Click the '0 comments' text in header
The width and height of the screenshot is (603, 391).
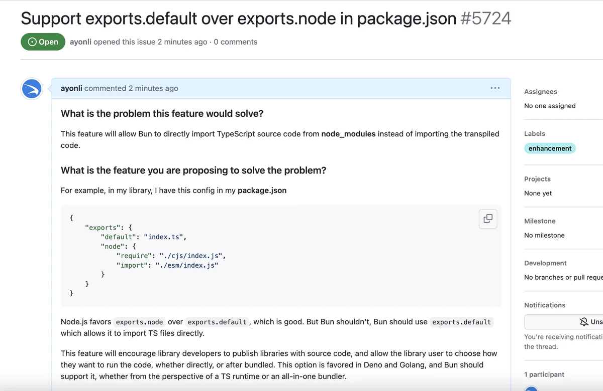236,42
